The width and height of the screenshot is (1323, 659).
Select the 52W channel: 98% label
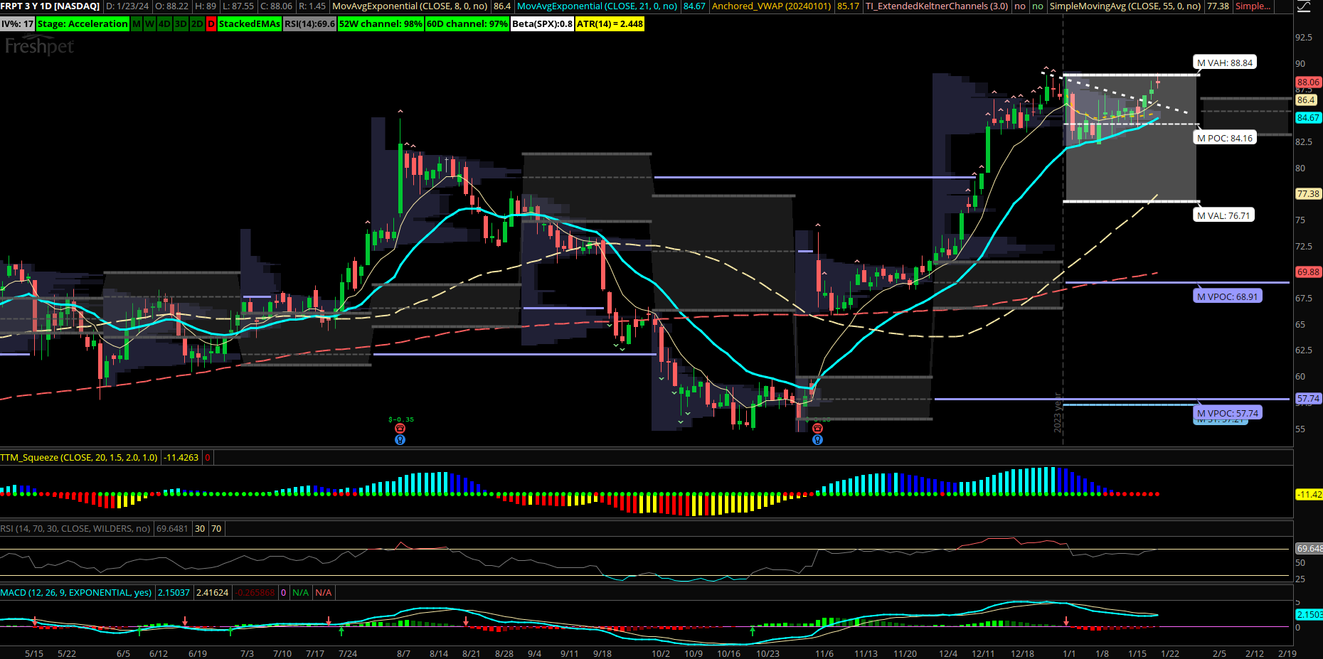pyautogui.click(x=381, y=23)
